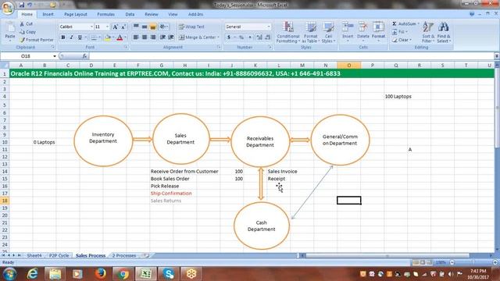Apply Comma style

coord(250,37)
